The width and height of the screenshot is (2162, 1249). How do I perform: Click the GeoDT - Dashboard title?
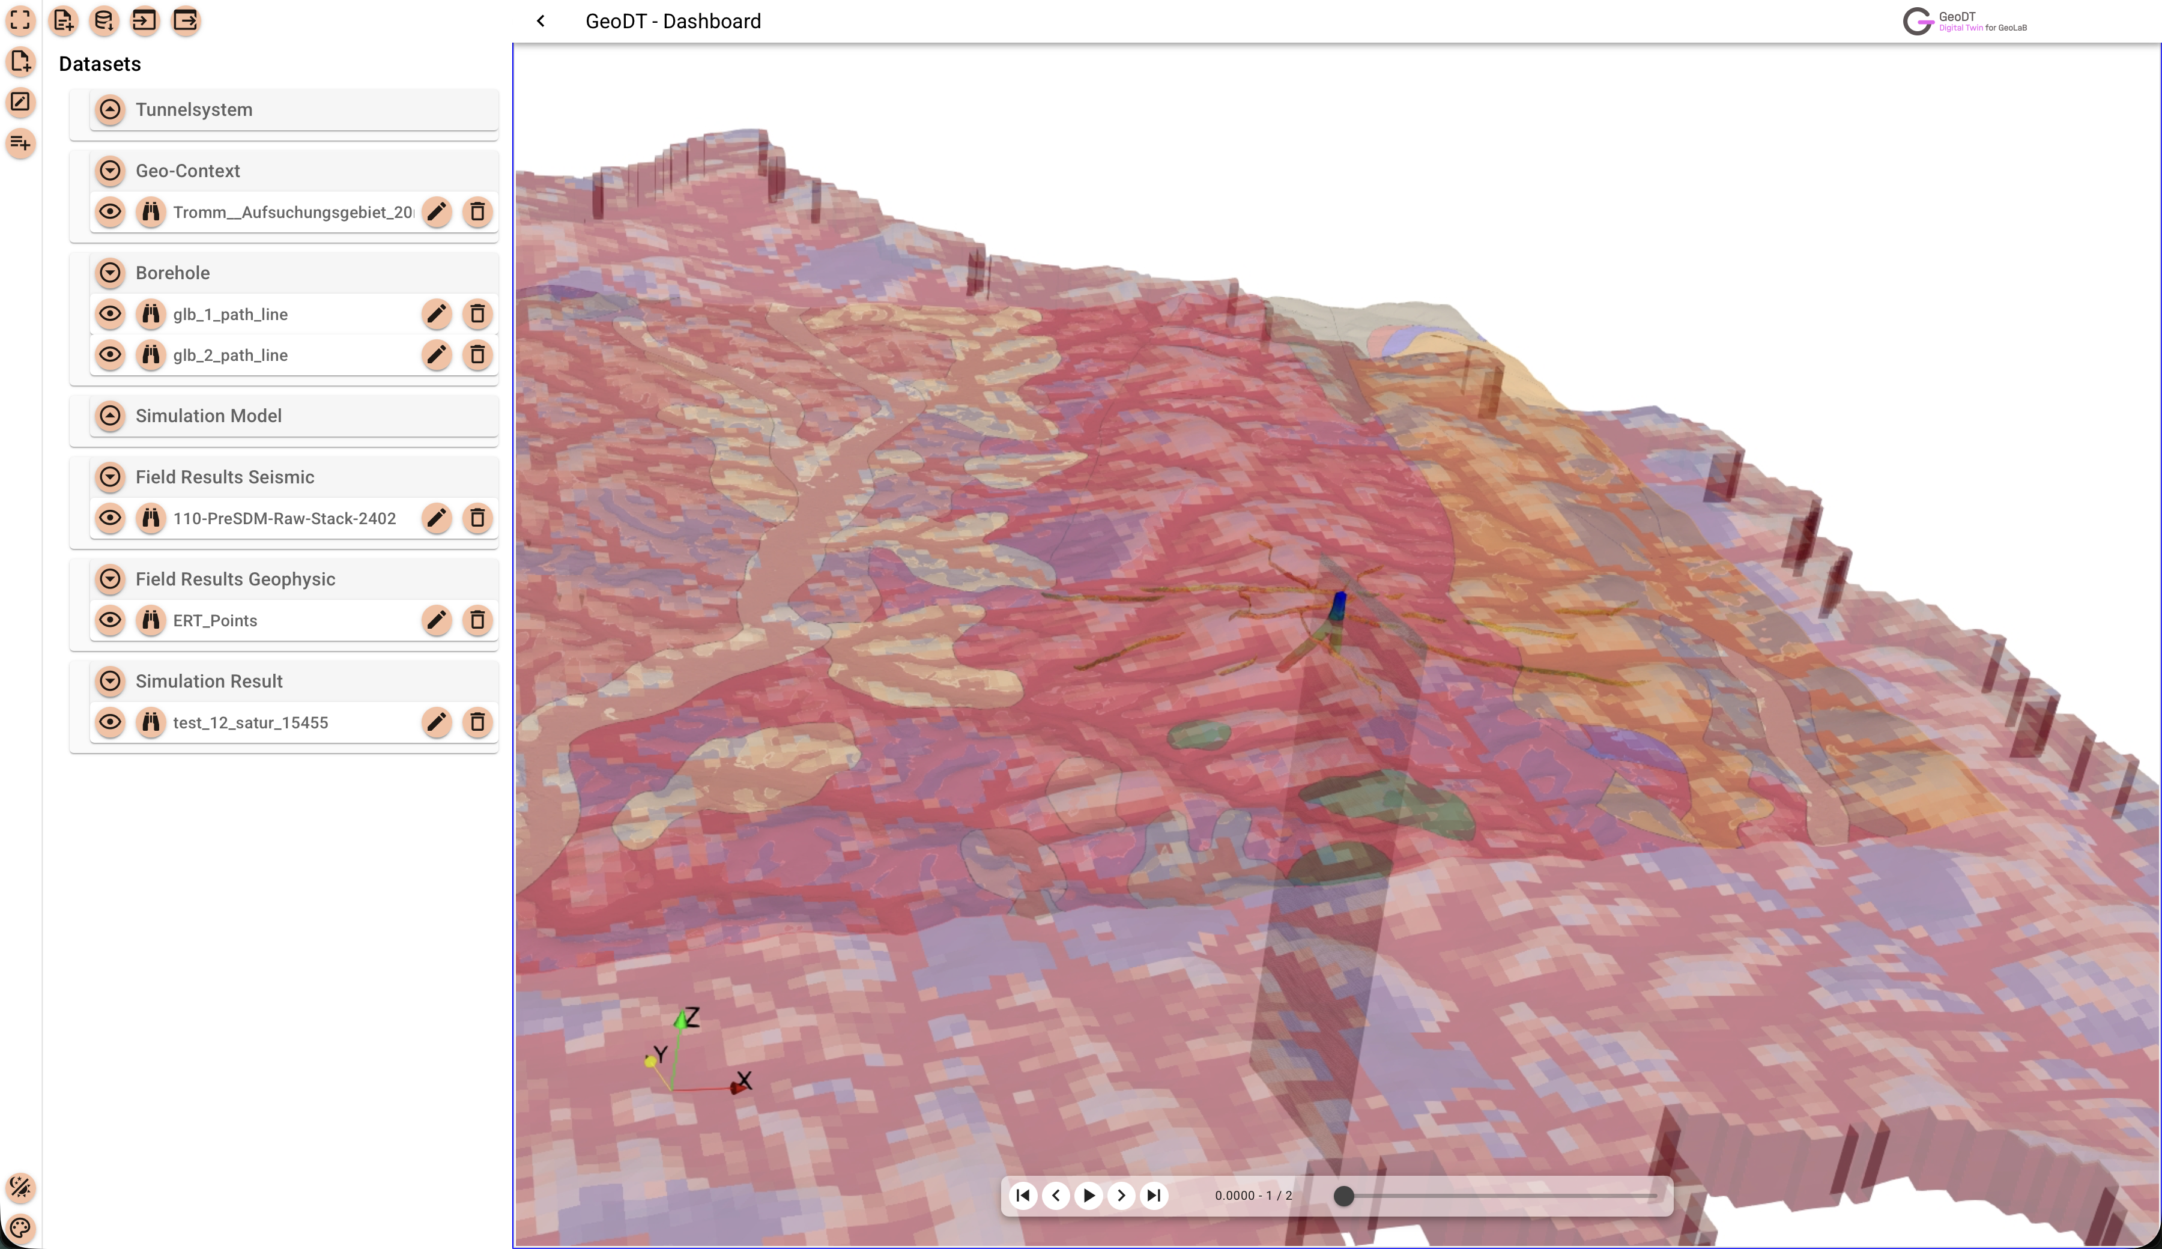[673, 20]
